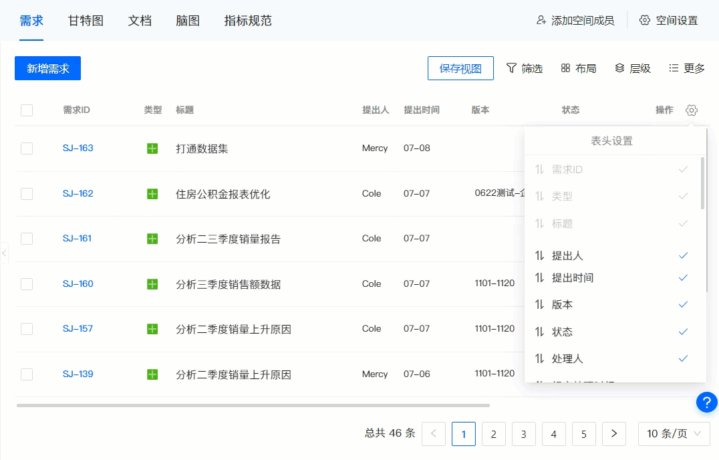Click the layout grid icon

tap(565, 68)
